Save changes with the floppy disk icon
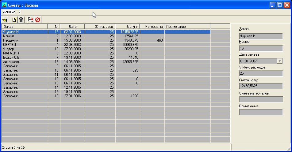 31,20
